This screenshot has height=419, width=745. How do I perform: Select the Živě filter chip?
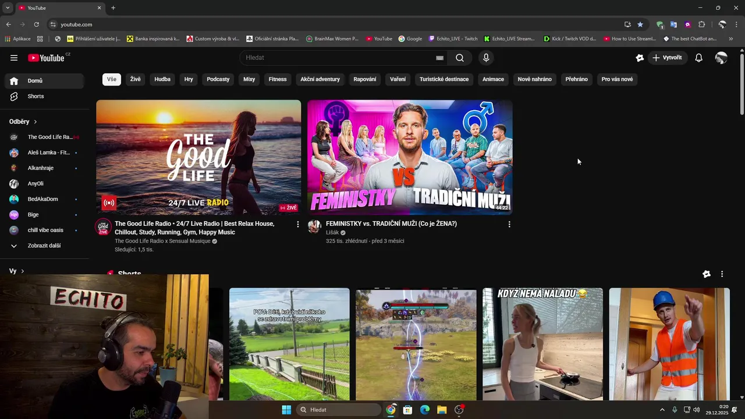[x=135, y=79]
